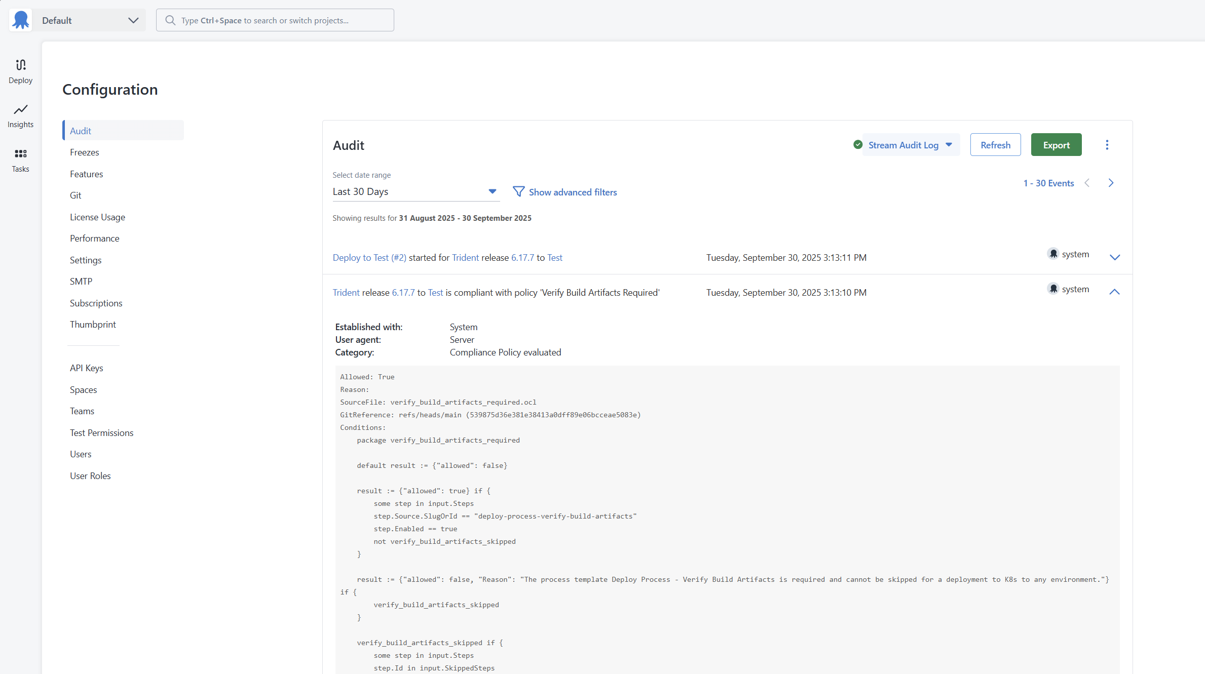
Task: Click the magnifier icon in the search bar
Action: point(170,20)
